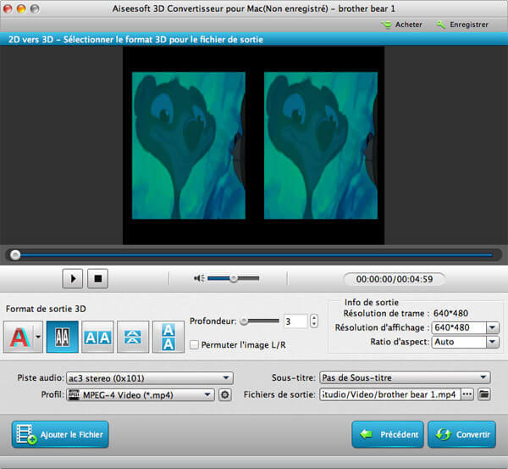The width and height of the screenshot is (508, 469).
Task: Click the right 3D preview image
Action: coord(321,145)
